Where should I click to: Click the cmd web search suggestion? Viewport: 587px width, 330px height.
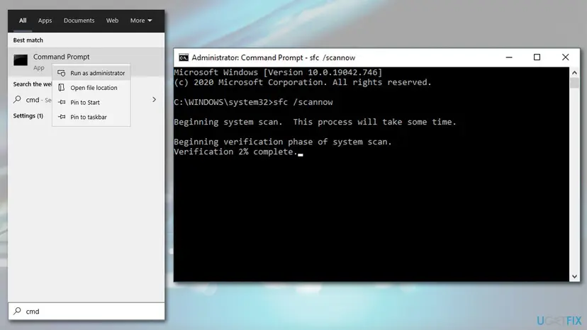point(86,100)
